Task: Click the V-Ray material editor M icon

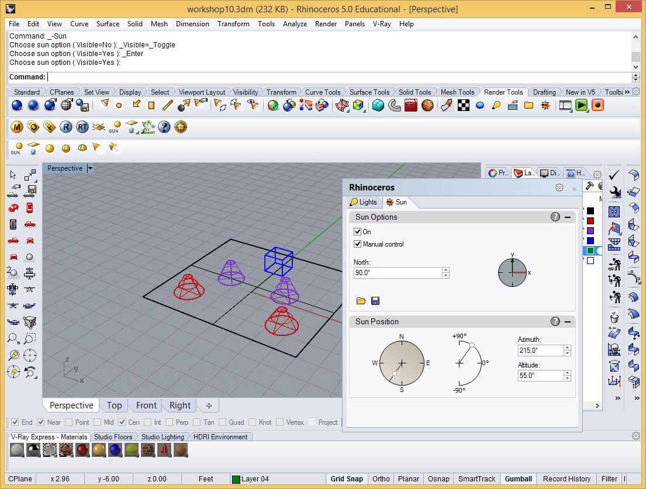Action: [x=17, y=127]
